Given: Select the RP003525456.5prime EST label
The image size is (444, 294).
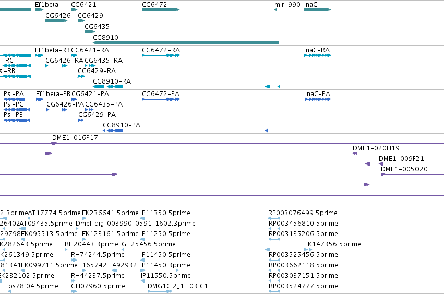Looking at the screenshot, I should pyautogui.click(x=303, y=255).
